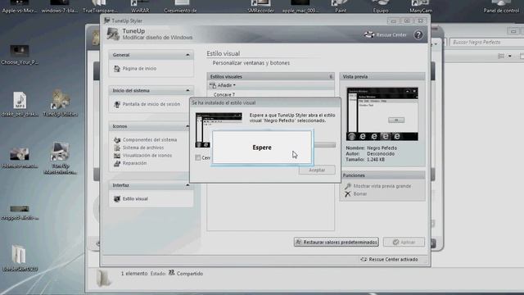Select the Equipo desktop icon
This screenshot has height=295, width=524.
[x=381, y=7]
